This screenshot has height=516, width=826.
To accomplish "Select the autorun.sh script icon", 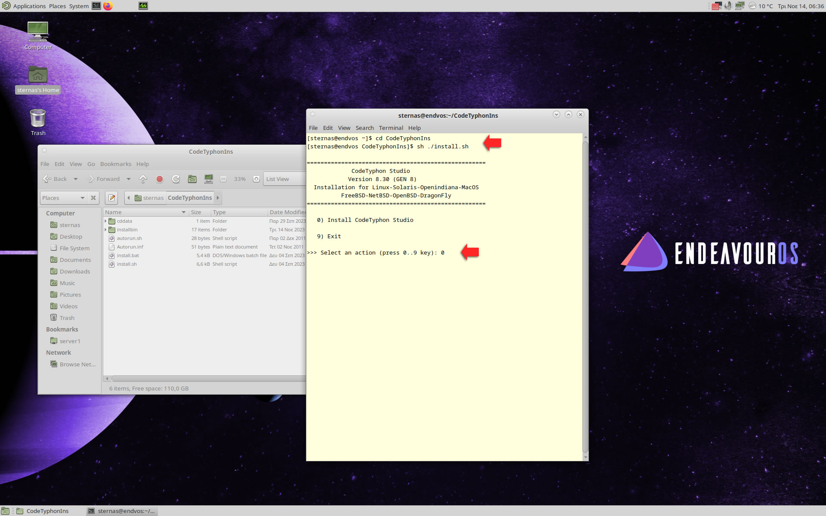I will [111, 238].
